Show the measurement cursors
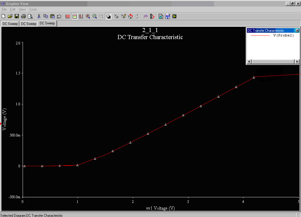The image size is (301, 217). [x=81, y=16]
